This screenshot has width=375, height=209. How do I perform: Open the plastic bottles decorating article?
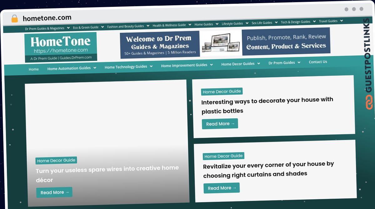coord(267,105)
